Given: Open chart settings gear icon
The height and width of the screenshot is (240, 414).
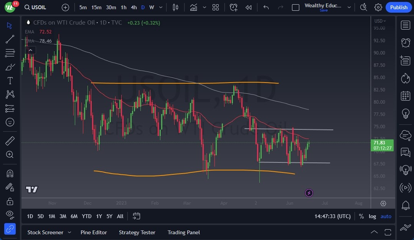Looking at the screenshot, I should click(x=378, y=7).
